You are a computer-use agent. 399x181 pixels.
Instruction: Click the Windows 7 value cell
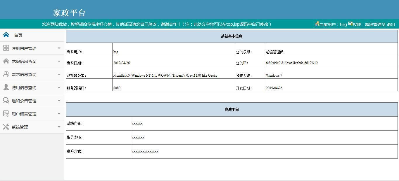coord(331,72)
